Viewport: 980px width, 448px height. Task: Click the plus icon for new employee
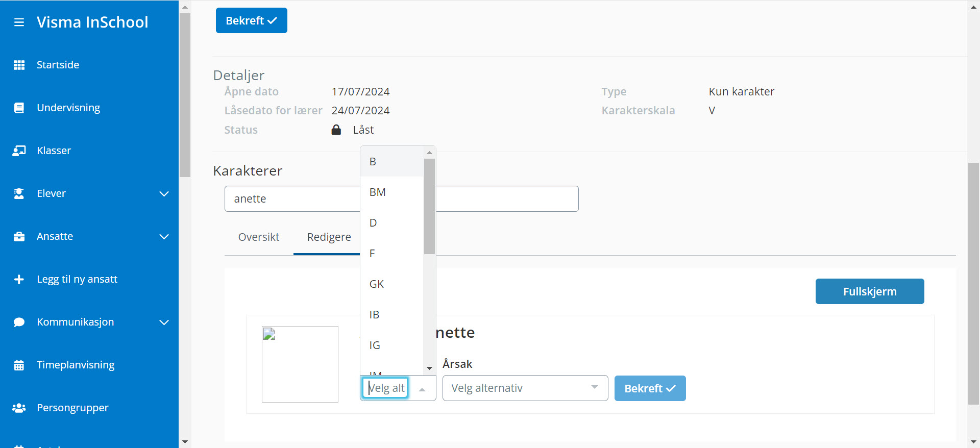pyautogui.click(x=19, y=280)
